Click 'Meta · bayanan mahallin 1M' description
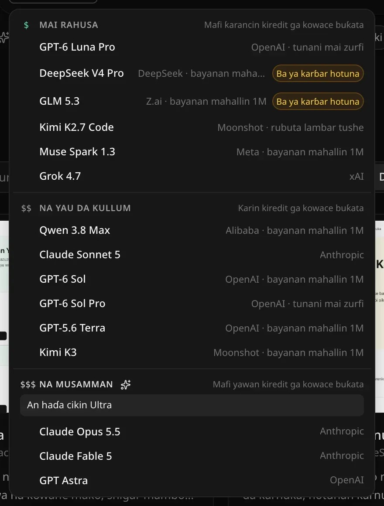This screenshot has height=506, width=384. (300, 152)
